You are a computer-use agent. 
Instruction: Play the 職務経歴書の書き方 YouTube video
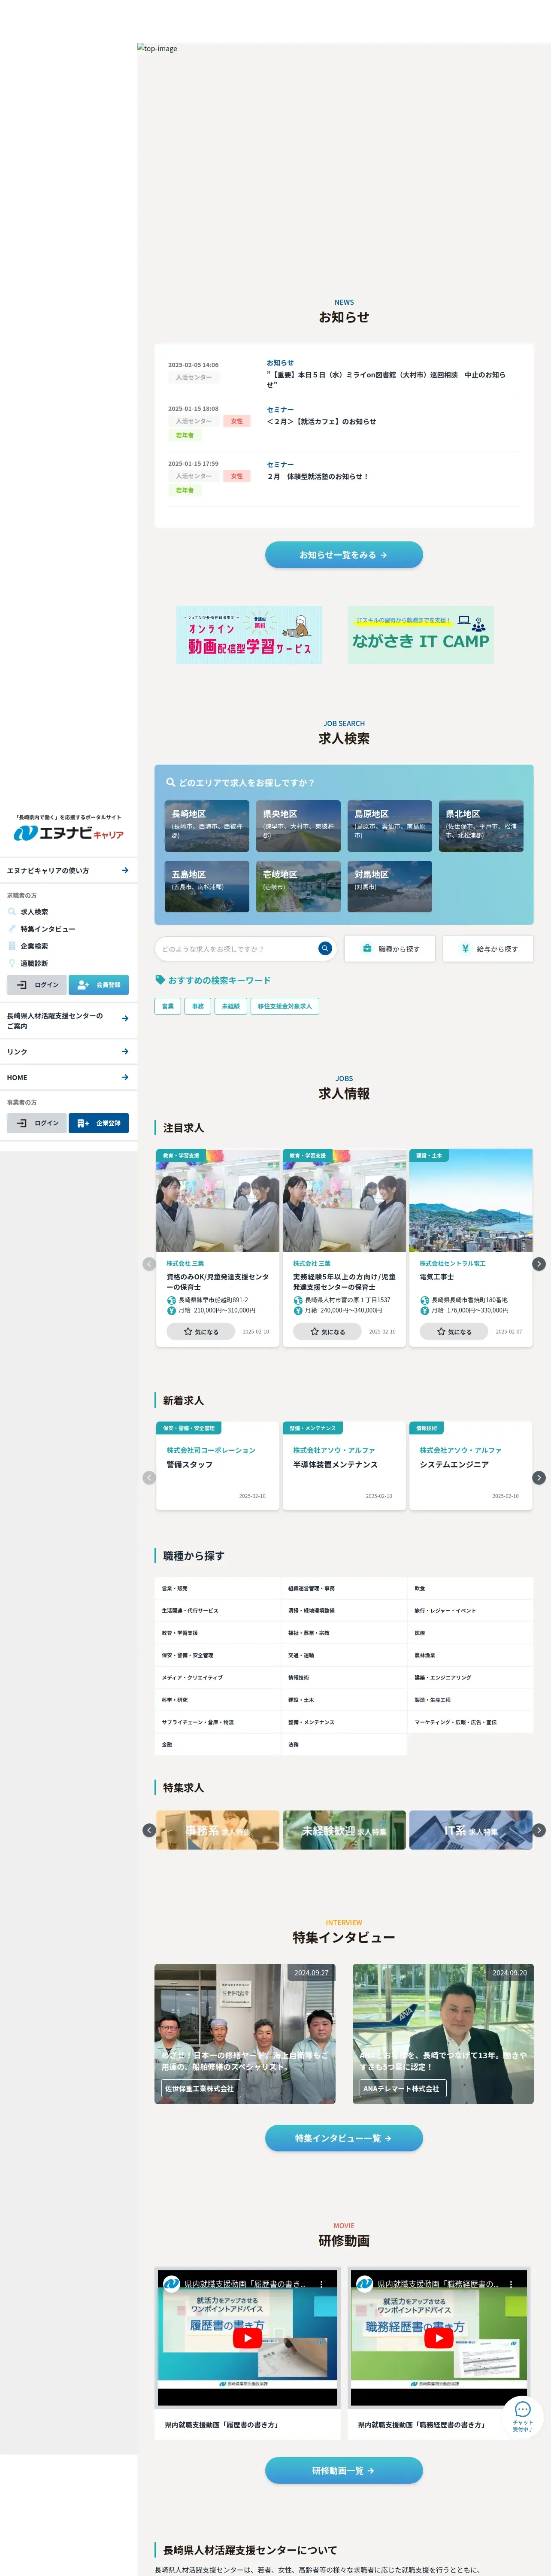click(x=439, y=2338)
